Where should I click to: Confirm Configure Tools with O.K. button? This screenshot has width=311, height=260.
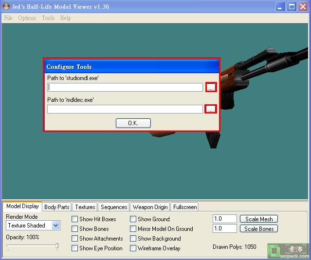coord(133,123)
